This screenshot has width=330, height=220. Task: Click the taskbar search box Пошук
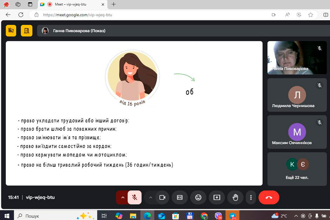point(56,216)
